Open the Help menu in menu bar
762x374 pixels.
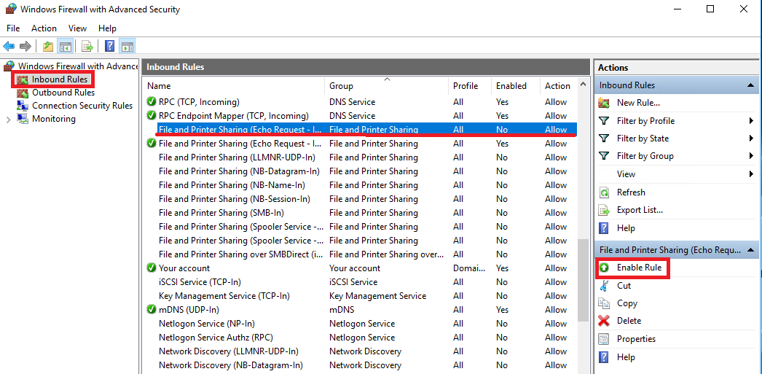click(107, 28)
